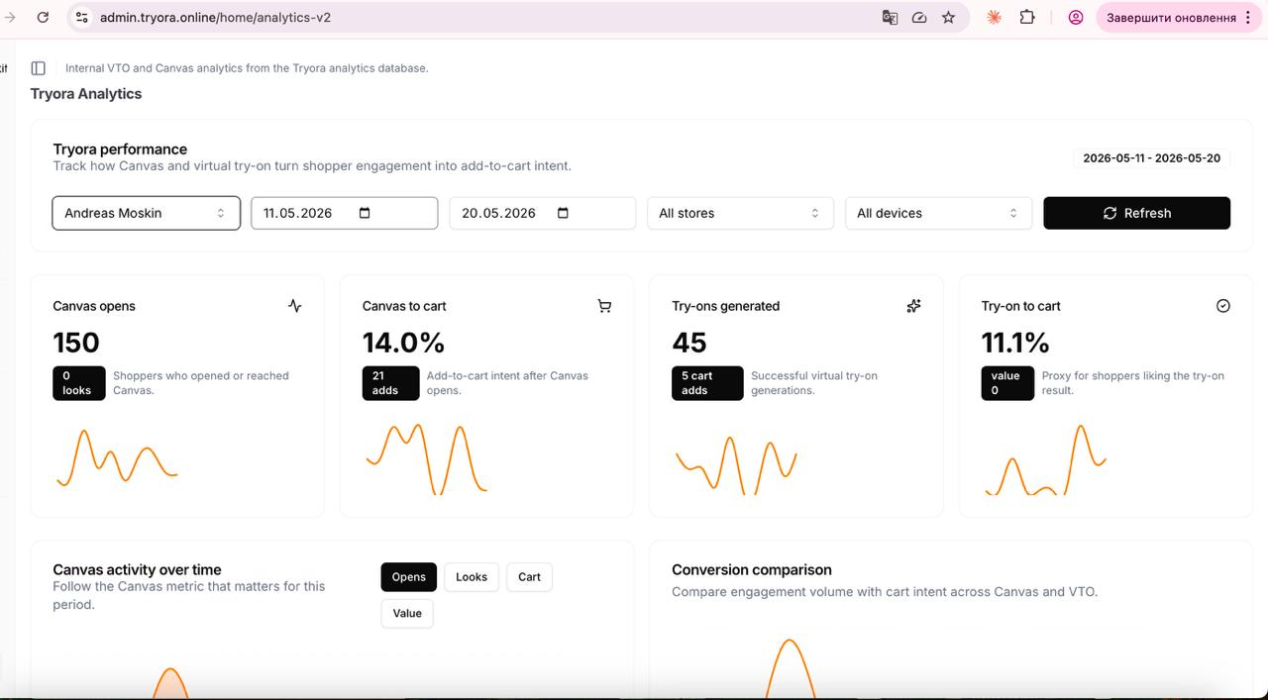Open the site information icon in the address bar
Viewport: 1268px width, 700px height.
[82, 18]
